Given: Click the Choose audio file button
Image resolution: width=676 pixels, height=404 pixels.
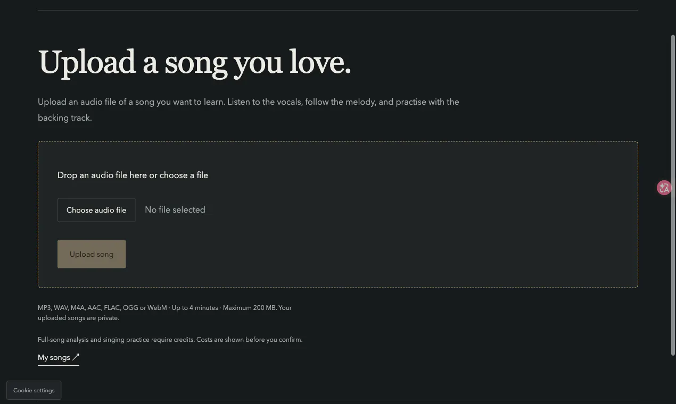Looking at the screenshot, I should click(96, 210).
